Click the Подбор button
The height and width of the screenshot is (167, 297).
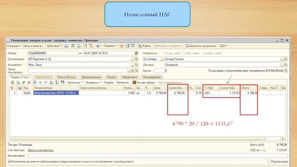109,83
